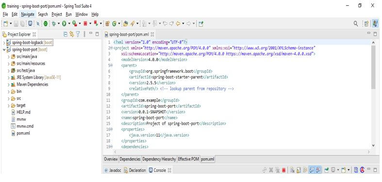The width and height of the screenshot is (382, 182).
Task: Expand the src/main/java folder
Action: click(x=8, y=57)
